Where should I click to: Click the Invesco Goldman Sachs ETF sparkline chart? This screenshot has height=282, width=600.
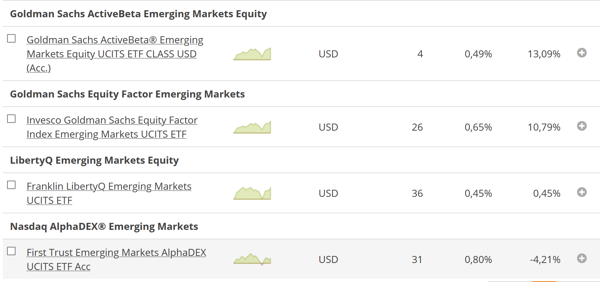[252, 127]
